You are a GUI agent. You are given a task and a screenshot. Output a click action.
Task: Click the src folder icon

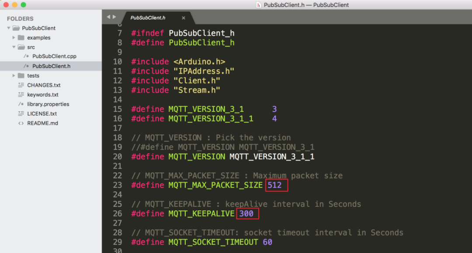pyautogui.click(x=21, y=47)
